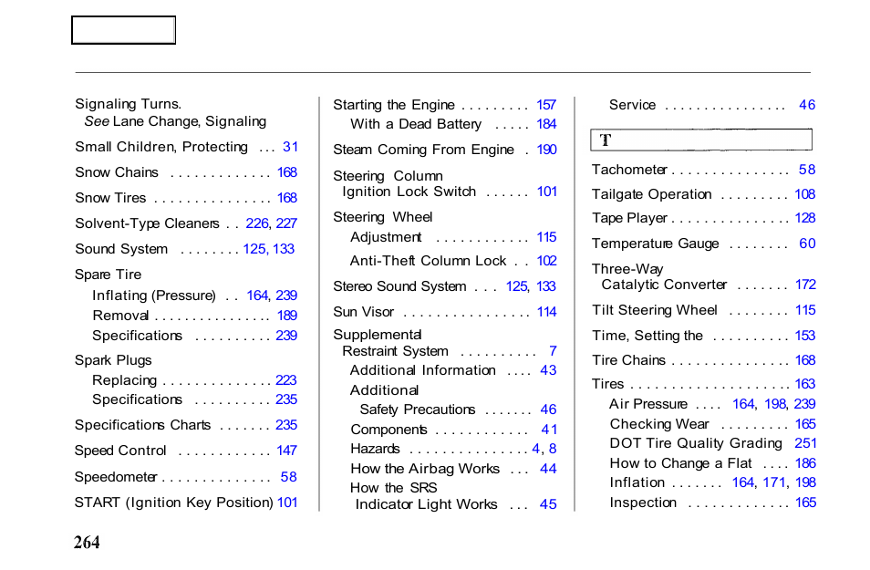Screen dimensions: 870x570
Task: Open page 108 for Tailgate Operation
Action: (805, 194)
